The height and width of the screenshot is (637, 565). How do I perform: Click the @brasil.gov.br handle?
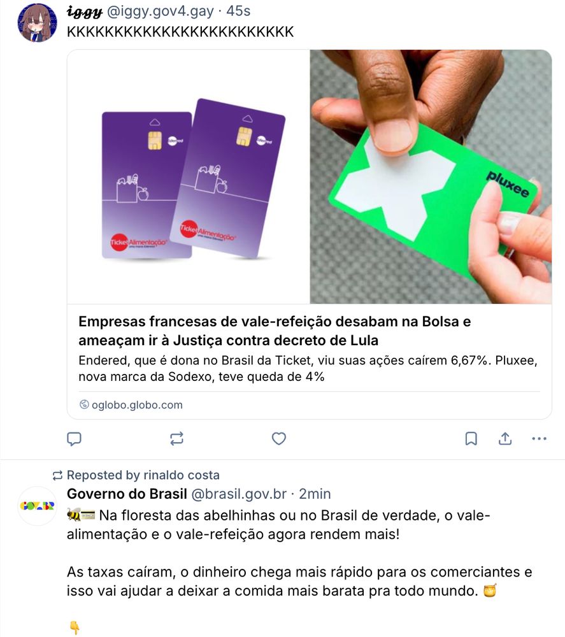[239, 494]
